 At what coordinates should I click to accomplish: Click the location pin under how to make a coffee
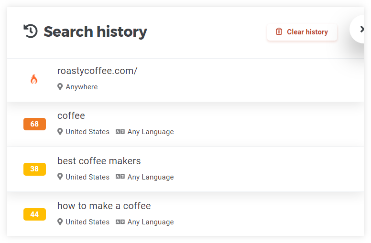60,222
